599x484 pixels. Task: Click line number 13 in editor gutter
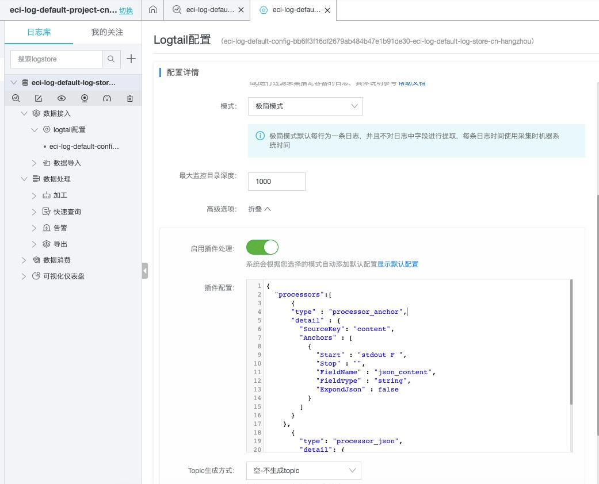click(x=257, y=389)
